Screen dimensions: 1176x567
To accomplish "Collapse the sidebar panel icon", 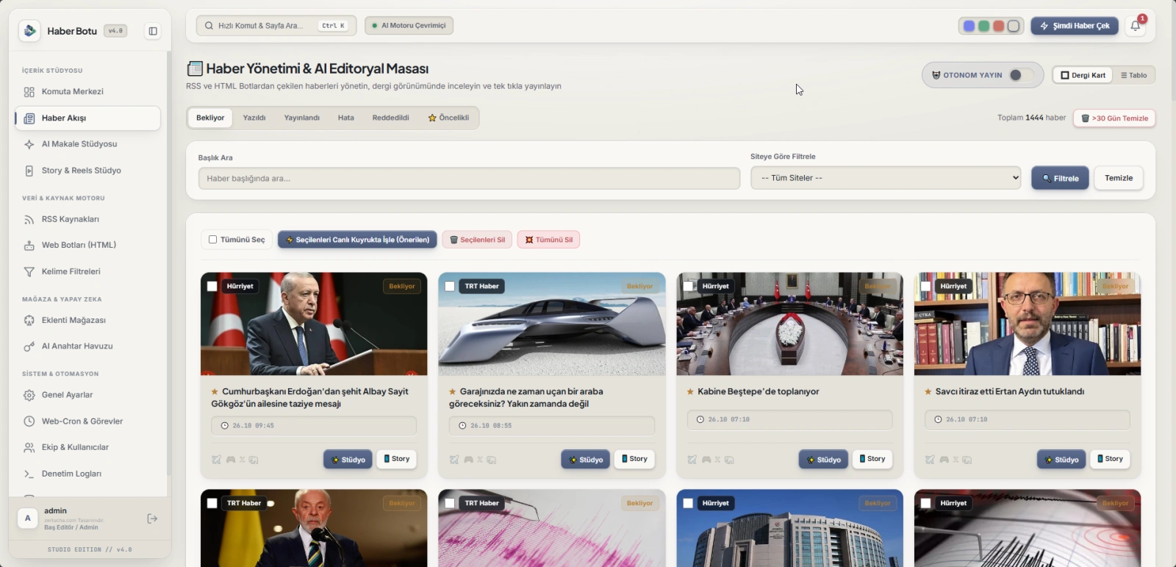I will tap(153, 31).
